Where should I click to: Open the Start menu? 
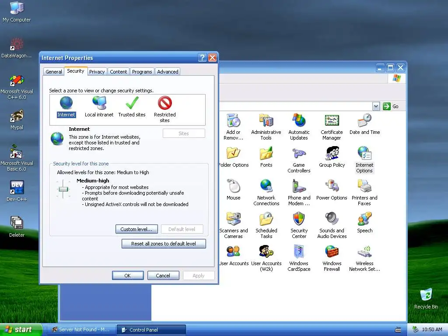point(21,330)
